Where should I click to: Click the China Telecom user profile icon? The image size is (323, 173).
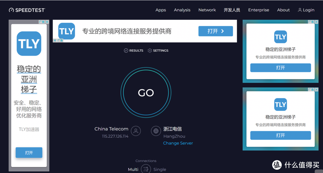pyautogui.click(x=136, y=131)
